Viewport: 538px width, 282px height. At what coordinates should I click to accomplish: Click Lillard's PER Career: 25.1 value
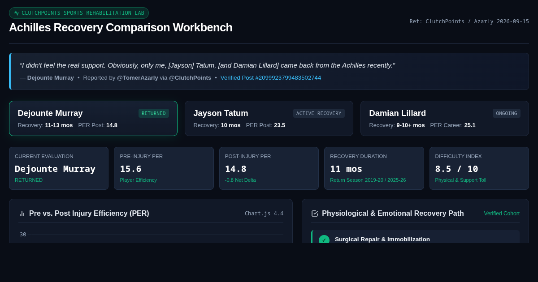[x=453, y=125]
